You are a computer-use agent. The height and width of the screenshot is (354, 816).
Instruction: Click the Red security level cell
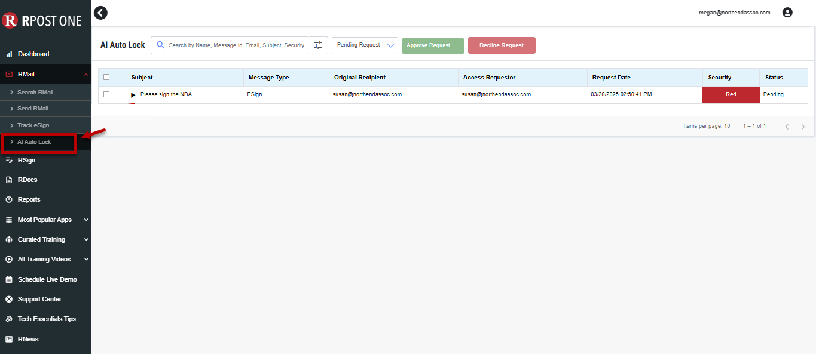click(731, 94)
